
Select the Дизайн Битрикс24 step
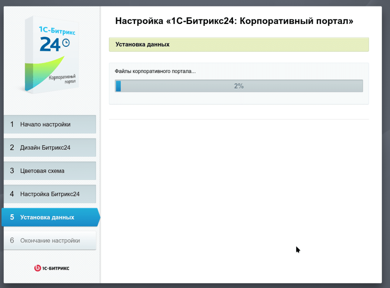pos(50,147)
